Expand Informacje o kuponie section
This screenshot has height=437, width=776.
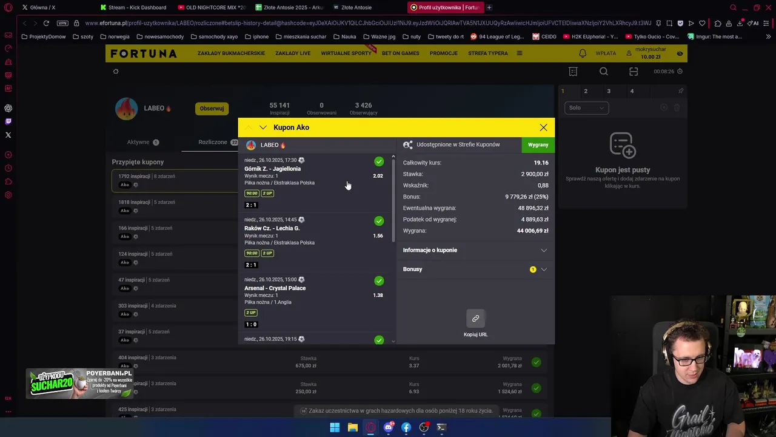click(x=475, y=250)
